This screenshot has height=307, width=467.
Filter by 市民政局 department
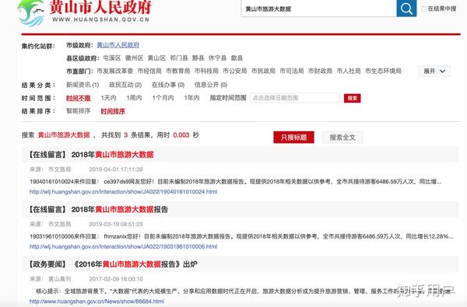coord(263,71)
